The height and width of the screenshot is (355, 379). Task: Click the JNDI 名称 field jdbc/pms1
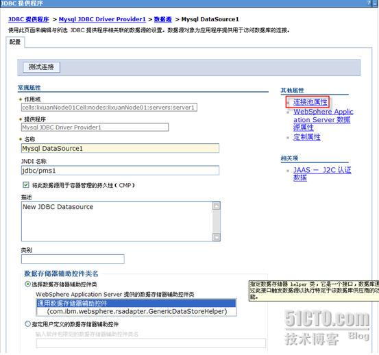click(120, 171)
